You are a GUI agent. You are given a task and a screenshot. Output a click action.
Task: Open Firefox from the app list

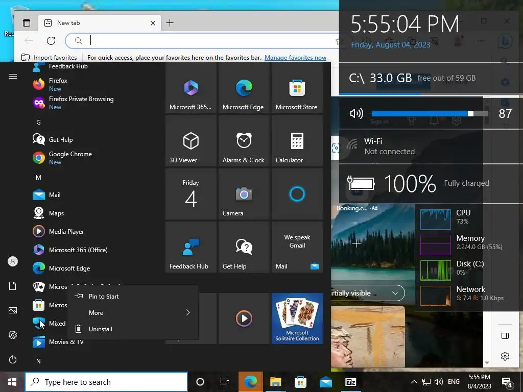(58, 84)
